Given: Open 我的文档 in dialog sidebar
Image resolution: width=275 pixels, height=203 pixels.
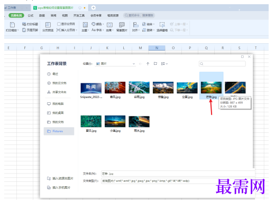Looking at the screenshot, I should pyautogui.click(x=56, y=122).
